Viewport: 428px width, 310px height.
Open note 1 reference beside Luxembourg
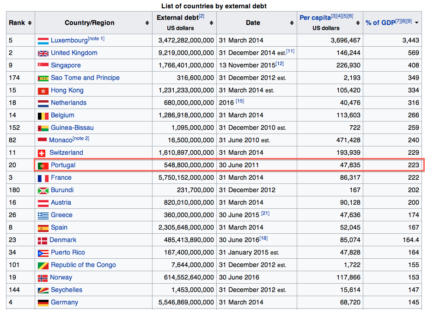96,39
